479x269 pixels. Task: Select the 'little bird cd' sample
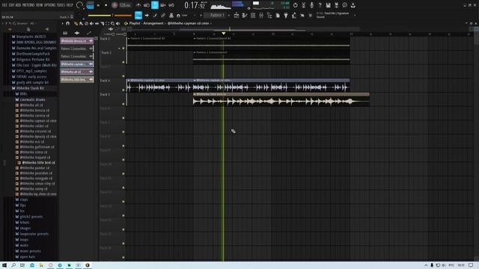[37, 163]
